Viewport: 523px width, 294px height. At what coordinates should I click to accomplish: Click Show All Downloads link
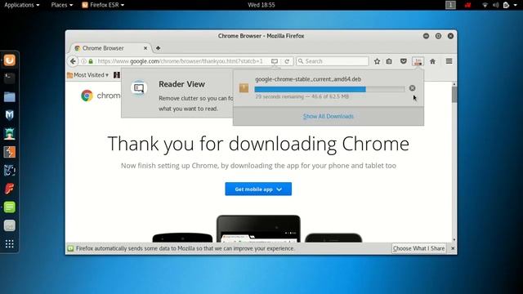(329, 116)
